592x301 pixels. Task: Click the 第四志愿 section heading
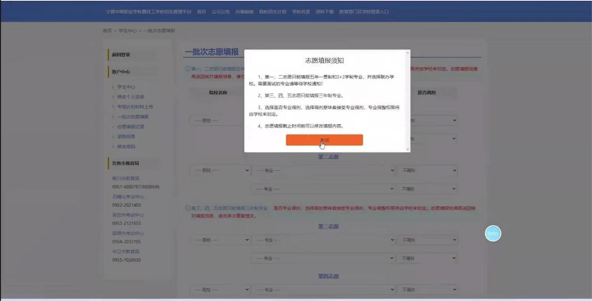[328, 276]
